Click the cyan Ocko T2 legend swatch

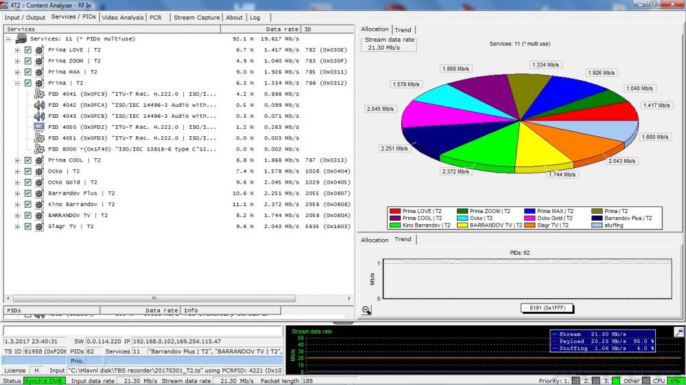click(462, 218)
